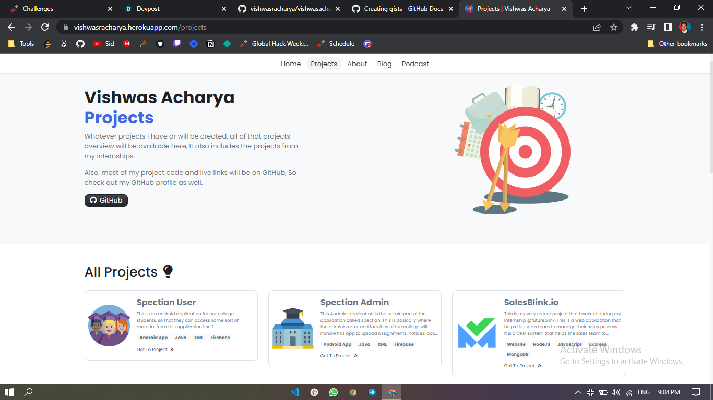
Task: Share this page from the address bar
Action: pyautogui.click(x=597, y=27)
